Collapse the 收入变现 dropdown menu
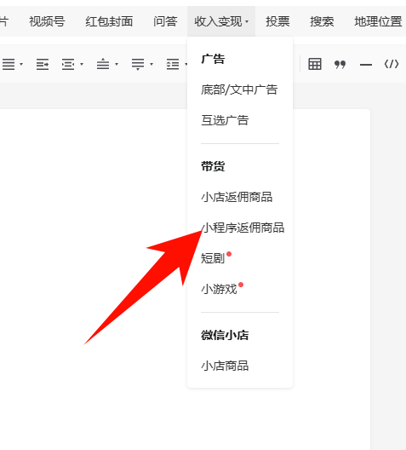This screenshot has height=450, width=406. (x=221, y=21)
